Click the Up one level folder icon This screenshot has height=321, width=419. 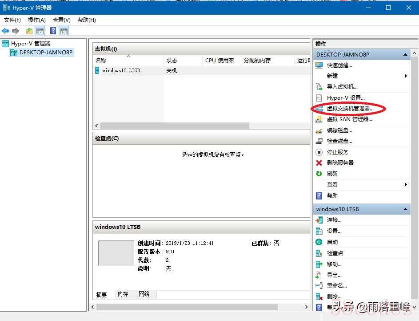[x=29, y=31]
